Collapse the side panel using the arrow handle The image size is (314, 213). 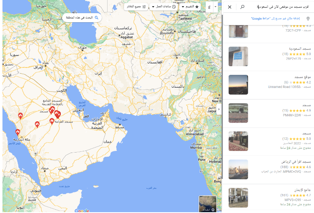(219, 109)
